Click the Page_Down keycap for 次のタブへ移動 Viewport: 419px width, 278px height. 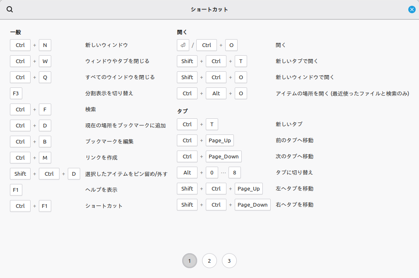(224, 156)
